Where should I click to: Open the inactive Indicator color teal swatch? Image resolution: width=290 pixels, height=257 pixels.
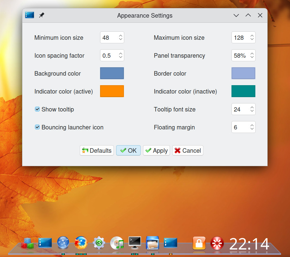tap(243, 91)
